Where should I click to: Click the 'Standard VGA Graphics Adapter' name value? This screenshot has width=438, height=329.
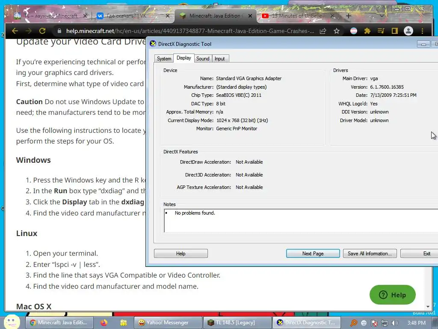pyautogui.click(x=249, y=79)
